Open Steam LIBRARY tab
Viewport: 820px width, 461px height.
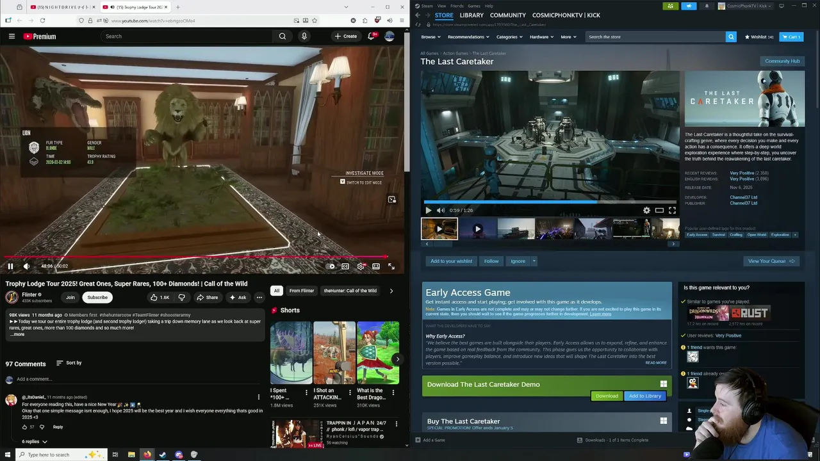[471, 15]
